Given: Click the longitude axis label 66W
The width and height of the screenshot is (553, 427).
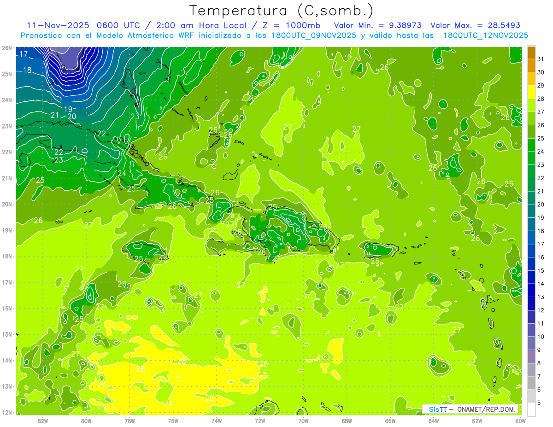Looking at the screenshot, I should point(390,421).
